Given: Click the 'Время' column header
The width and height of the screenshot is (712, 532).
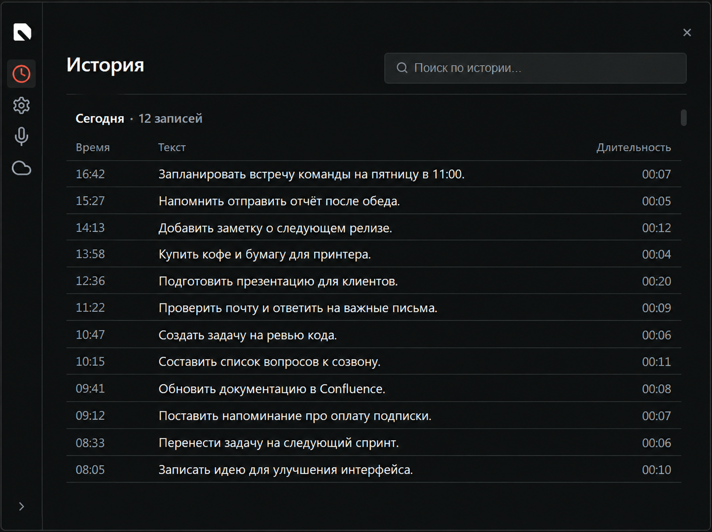Looking at the screenshot, I should pos(93,147).
